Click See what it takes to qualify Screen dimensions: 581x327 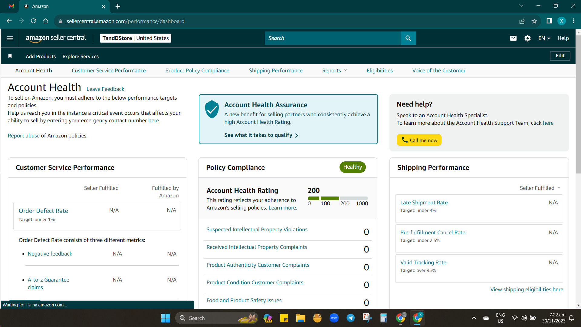[x=261, y=135]
